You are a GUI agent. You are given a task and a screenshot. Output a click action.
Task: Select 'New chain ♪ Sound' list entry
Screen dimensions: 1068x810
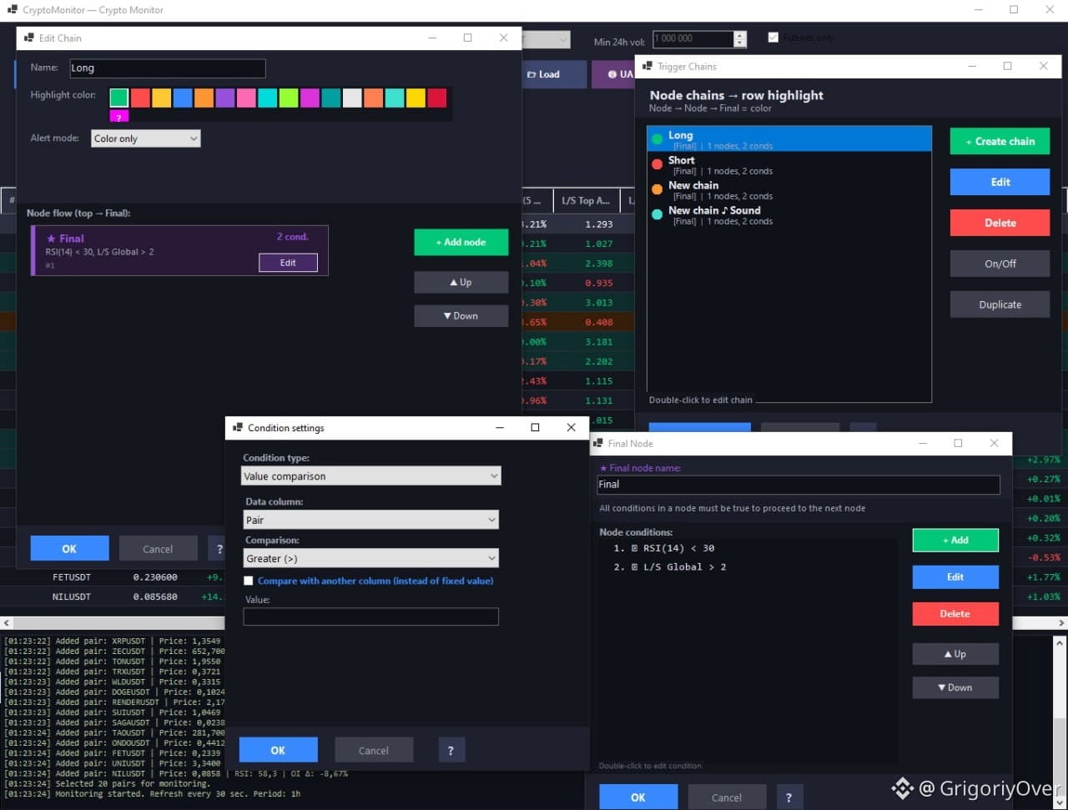[789, 214]
